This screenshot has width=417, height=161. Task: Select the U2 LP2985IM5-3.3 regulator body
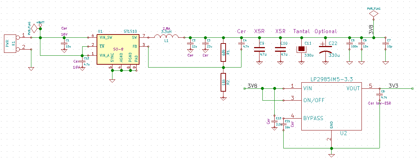(x=331, y=106)
